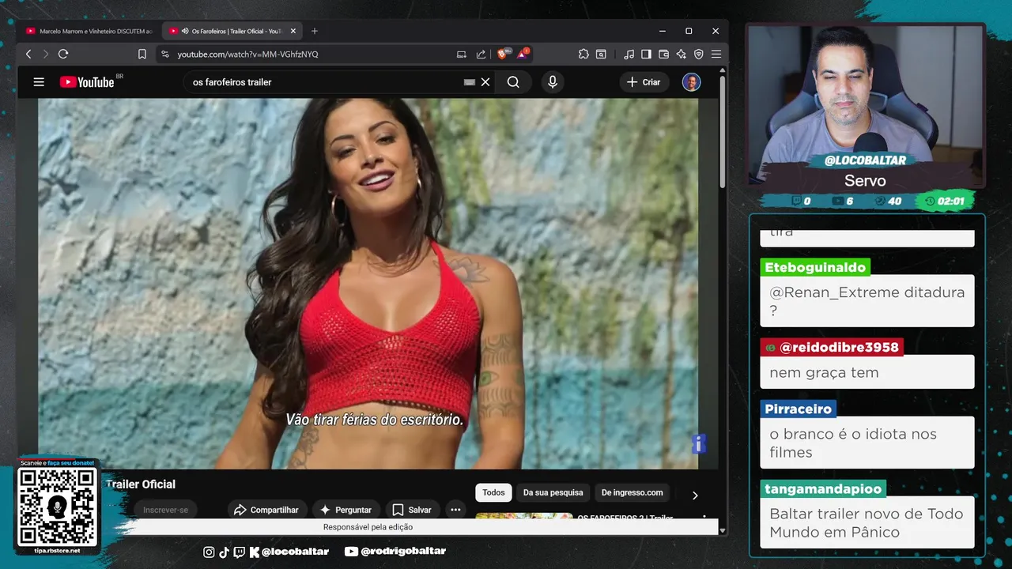Open the Brave Wallet icon

663,54
